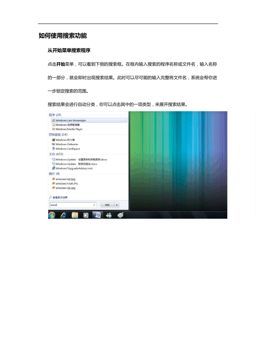Open Windows 防火墙 control panel item
Viewport: 256px width, 362px height.
[64, 140]
